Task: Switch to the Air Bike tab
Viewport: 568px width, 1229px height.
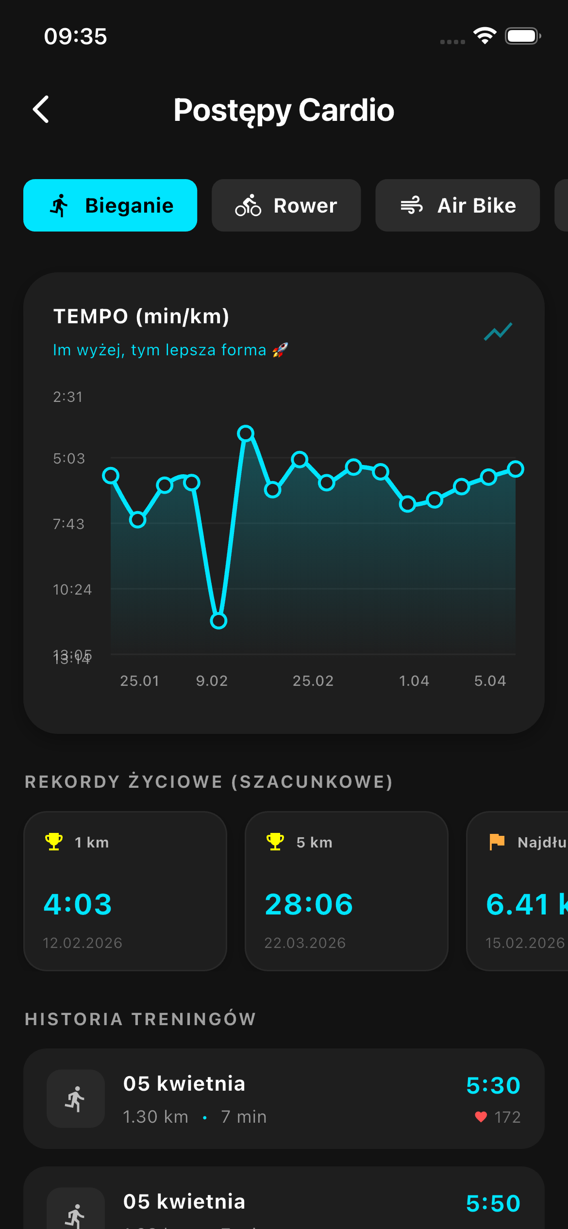Action: (x=457, y=205)
